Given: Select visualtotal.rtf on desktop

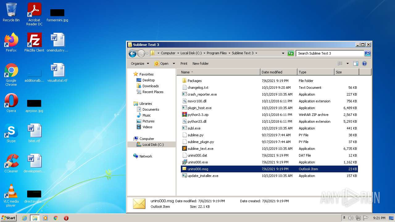Looking at the screenshot, I should (57, 72).
